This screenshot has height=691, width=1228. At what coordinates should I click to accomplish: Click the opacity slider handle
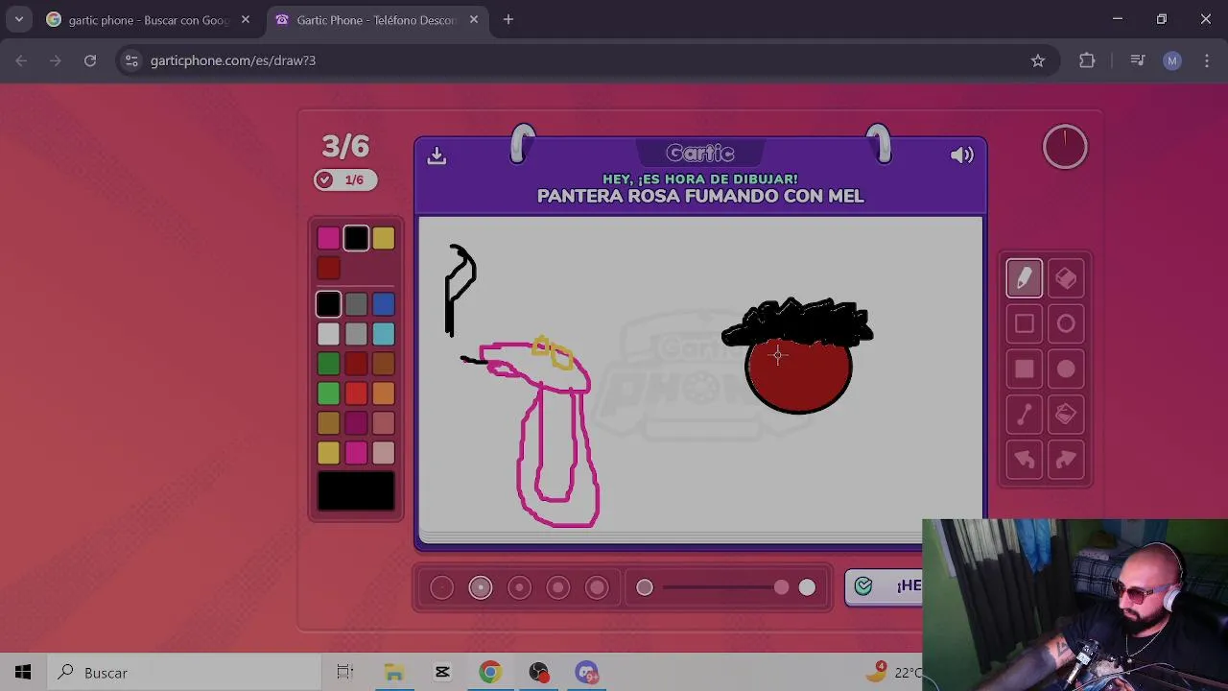(x=782, y=587)
